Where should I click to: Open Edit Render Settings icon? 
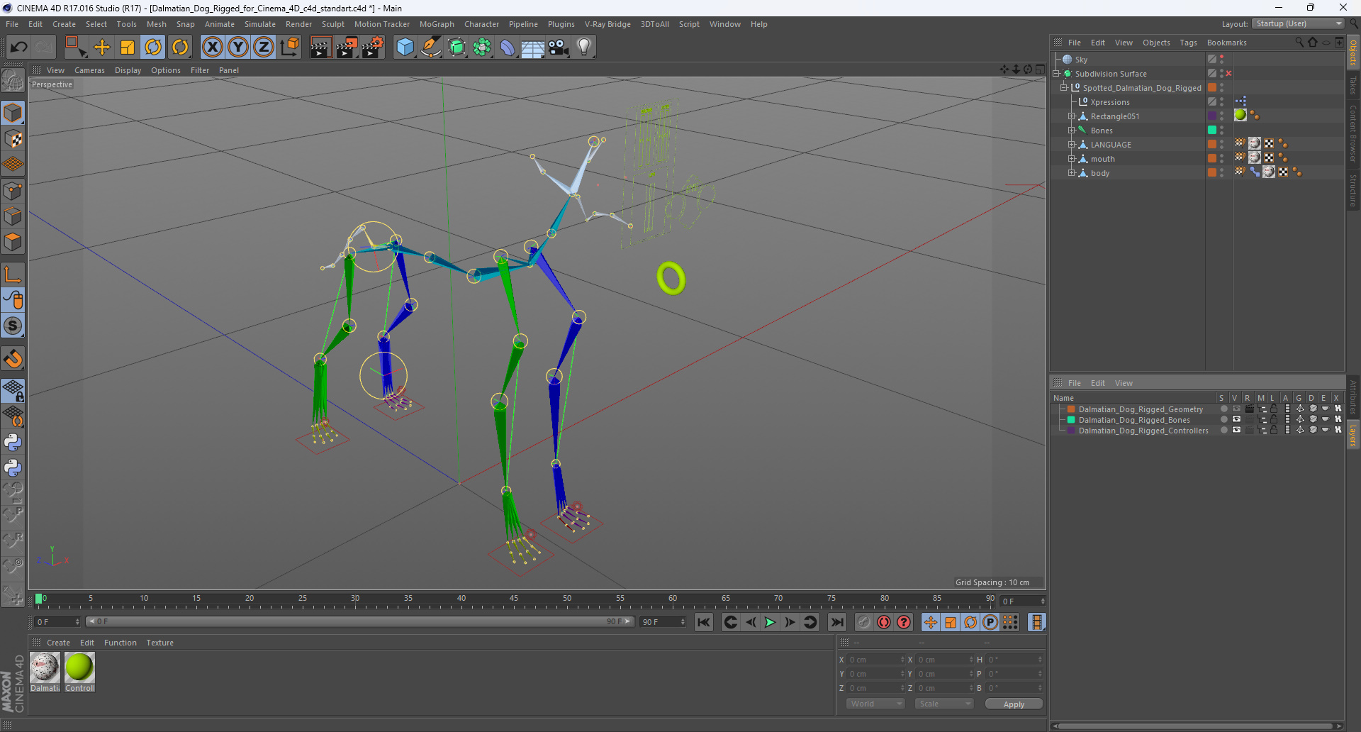[373, 47]
